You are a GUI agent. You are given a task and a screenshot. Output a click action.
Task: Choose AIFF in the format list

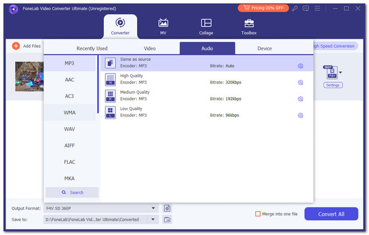pos(69,145)
